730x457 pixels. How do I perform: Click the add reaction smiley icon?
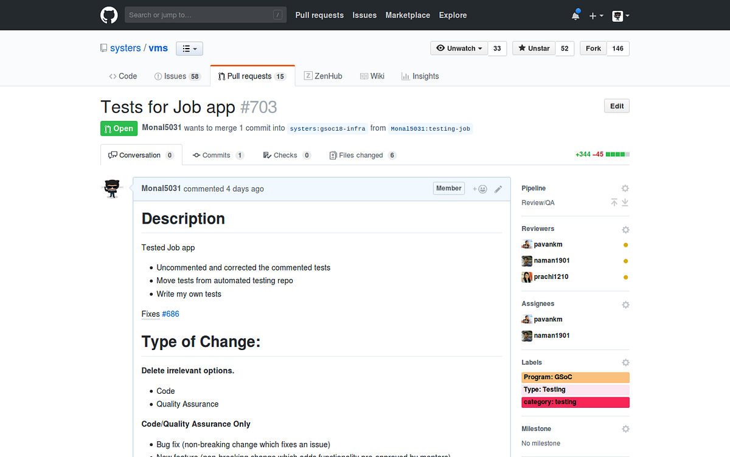[x=480, y=189]
